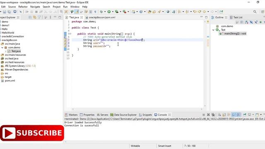Viewport: 265px width, 149px height.
Task: Click the New Java Class icon
Action: pyautogui.click(x=141, y=12)
